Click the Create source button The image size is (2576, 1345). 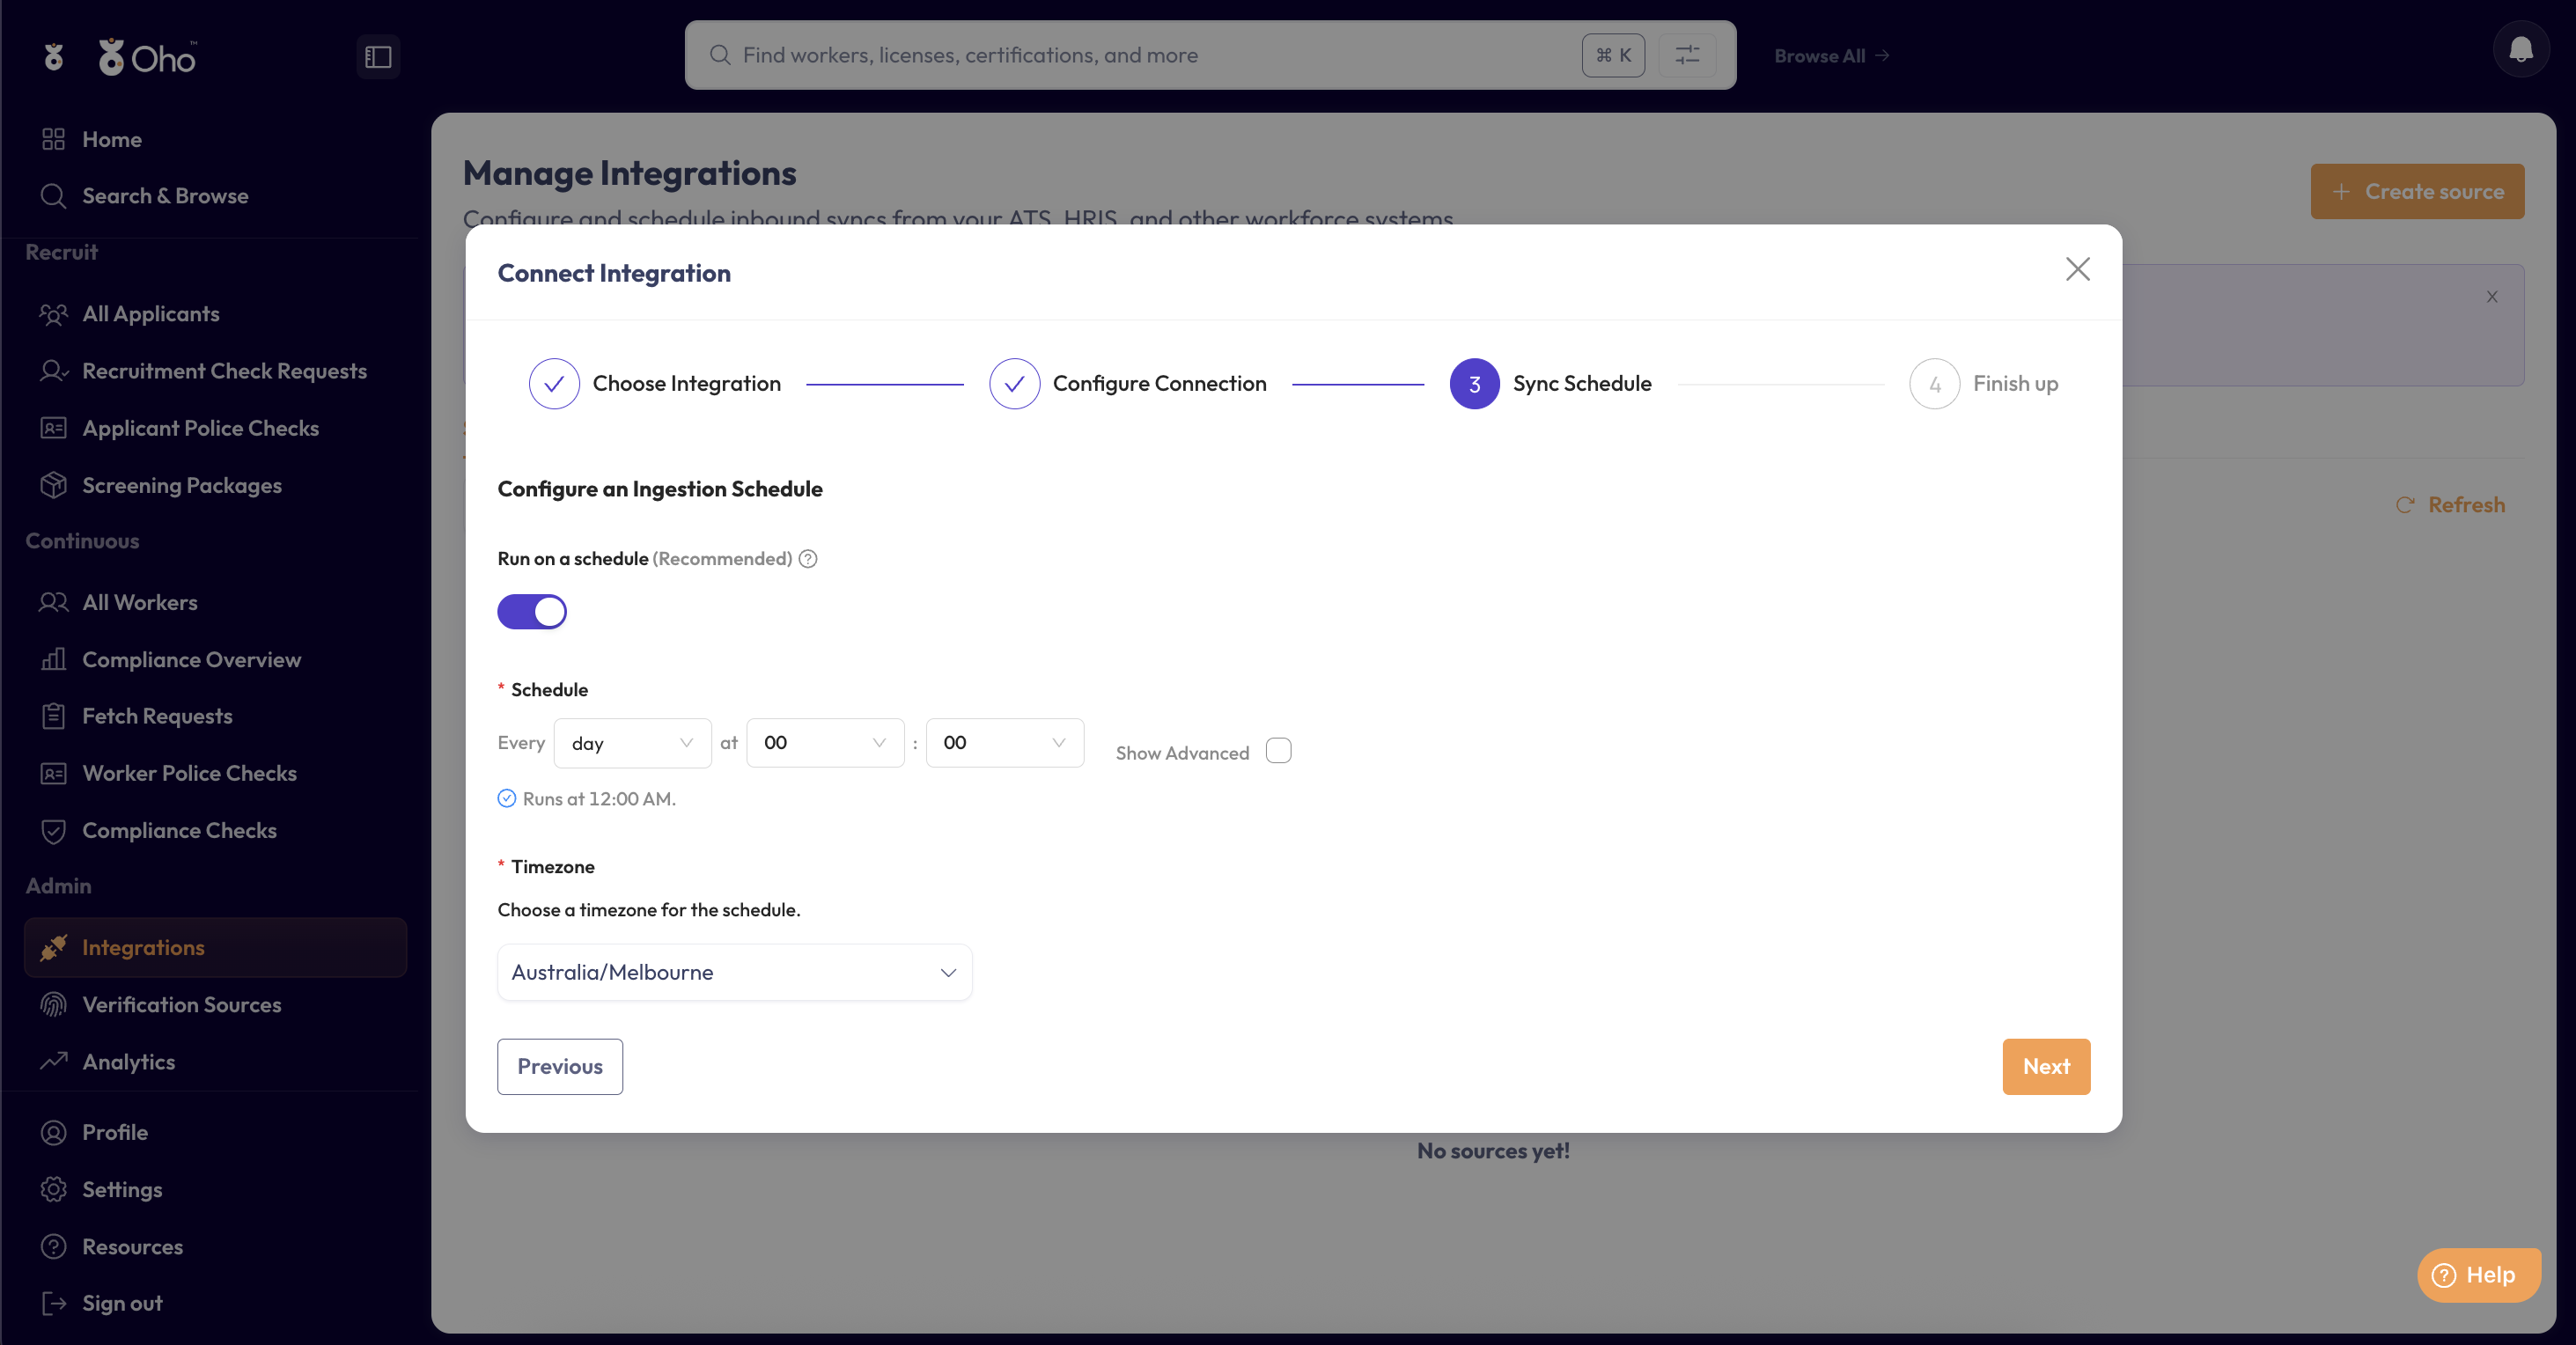2417,191
